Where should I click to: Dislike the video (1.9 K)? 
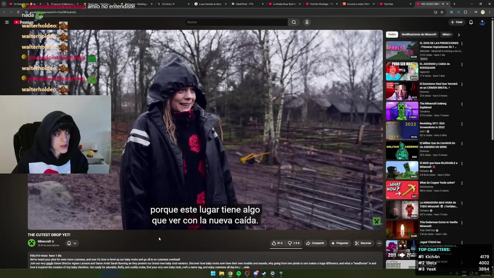pos(294,243)
